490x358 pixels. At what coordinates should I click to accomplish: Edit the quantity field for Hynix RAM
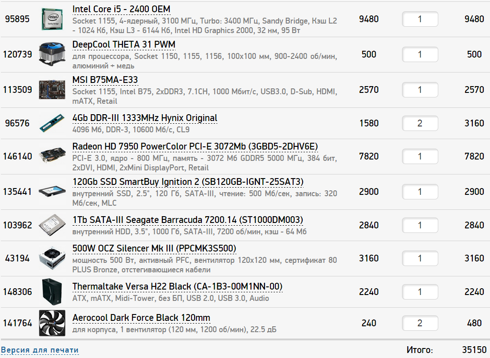420,123
